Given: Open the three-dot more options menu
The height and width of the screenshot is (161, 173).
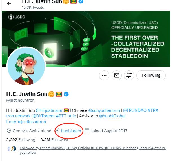Looking at the screenshot, I should 104,75.
